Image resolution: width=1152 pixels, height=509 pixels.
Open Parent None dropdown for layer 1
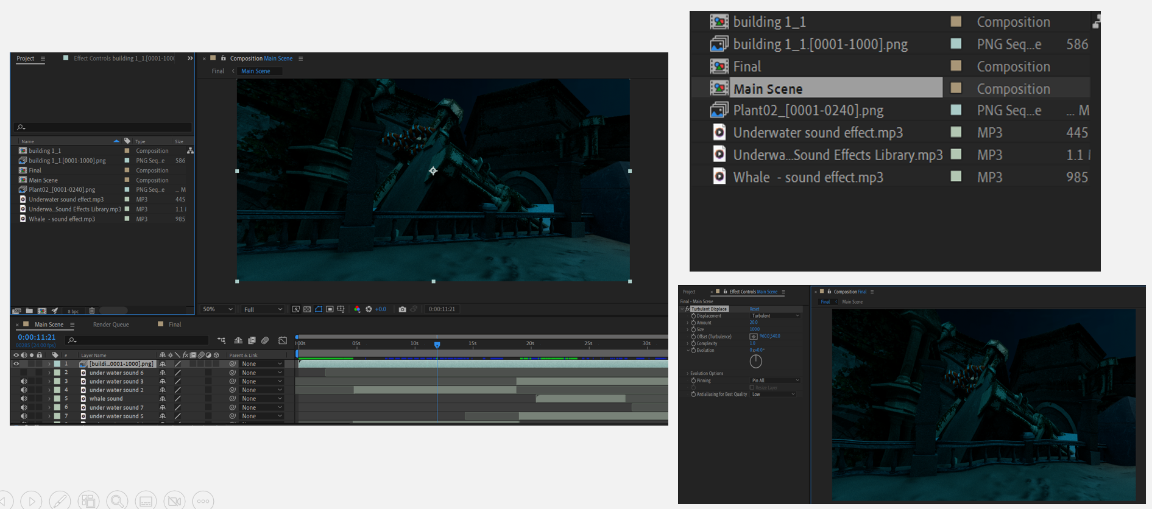click(x=262, y=363)
